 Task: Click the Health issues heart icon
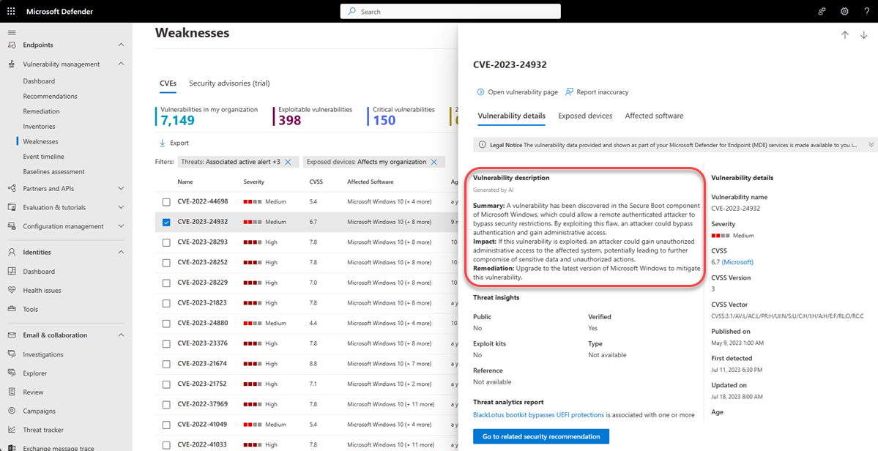[12, 291]
